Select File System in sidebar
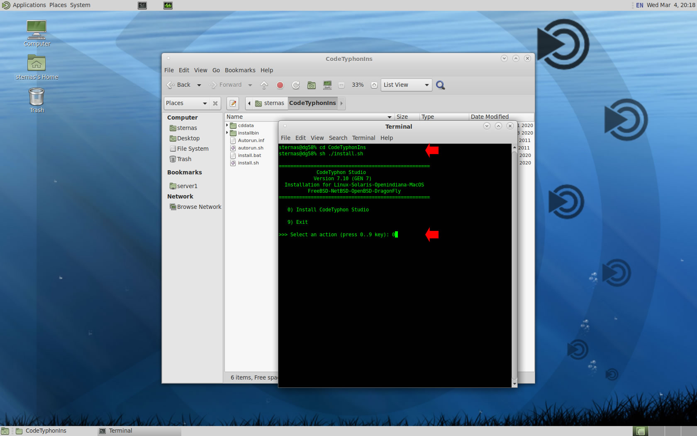 coord(189,149)
